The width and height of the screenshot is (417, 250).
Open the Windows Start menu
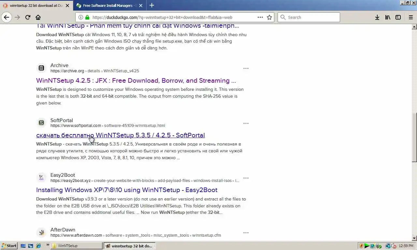click(9, 246)
